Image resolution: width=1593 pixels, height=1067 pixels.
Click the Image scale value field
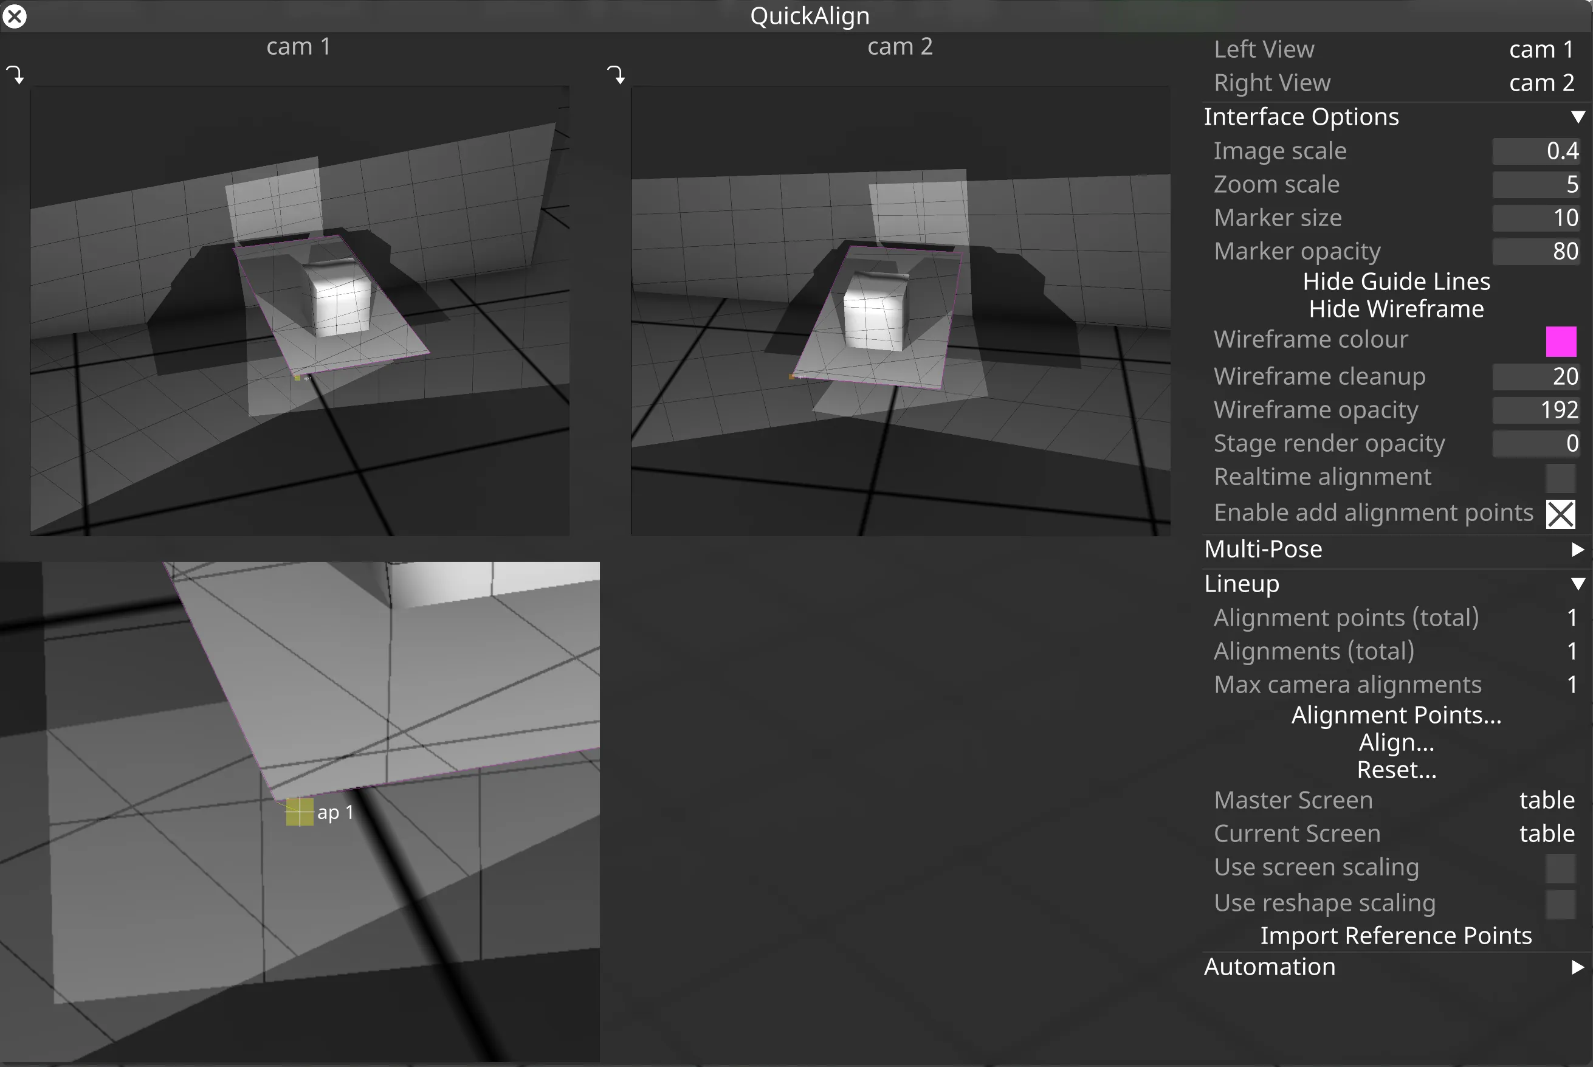tap(1535, 151)
